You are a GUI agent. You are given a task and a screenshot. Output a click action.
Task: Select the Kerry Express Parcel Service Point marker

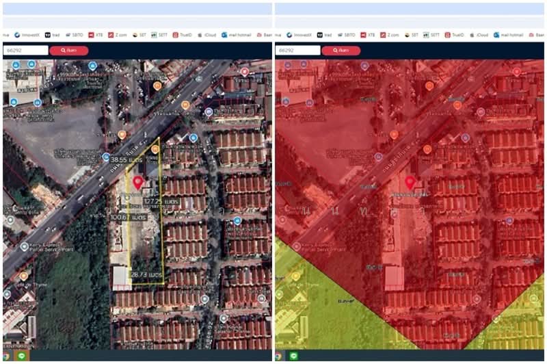click(25, 246)
